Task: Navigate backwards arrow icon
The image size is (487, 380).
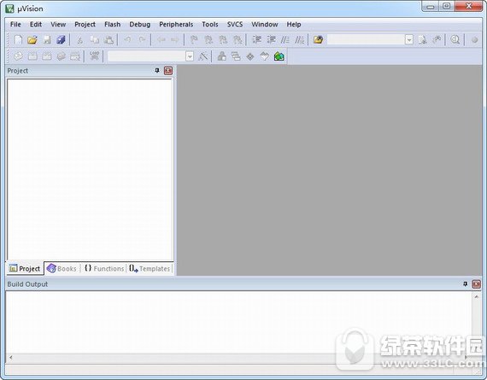Action: coord(161,40)
